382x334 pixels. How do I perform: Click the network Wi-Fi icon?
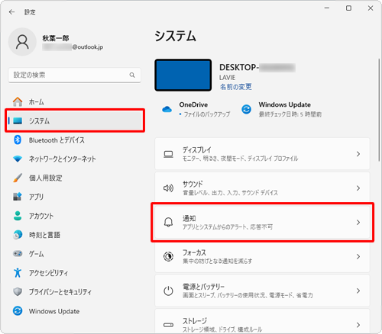coord(18,159)
